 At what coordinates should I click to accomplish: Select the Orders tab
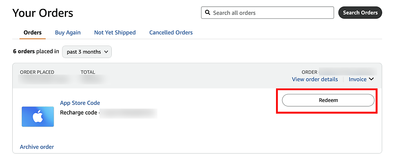click(32, 32)
